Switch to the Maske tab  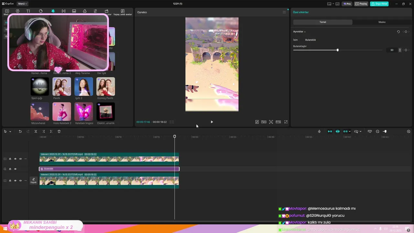click(x=382, y=22)
